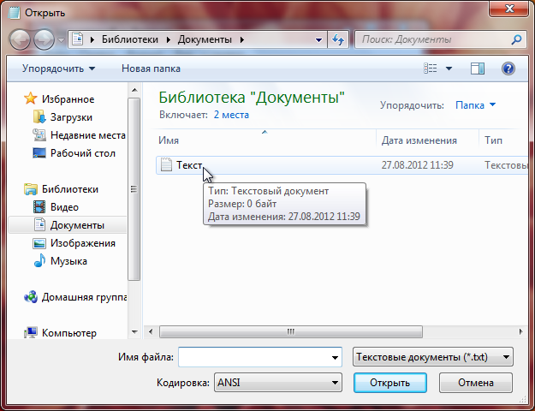
Task: Select Домашняя группа in sidebar
Action: point(84,297)
